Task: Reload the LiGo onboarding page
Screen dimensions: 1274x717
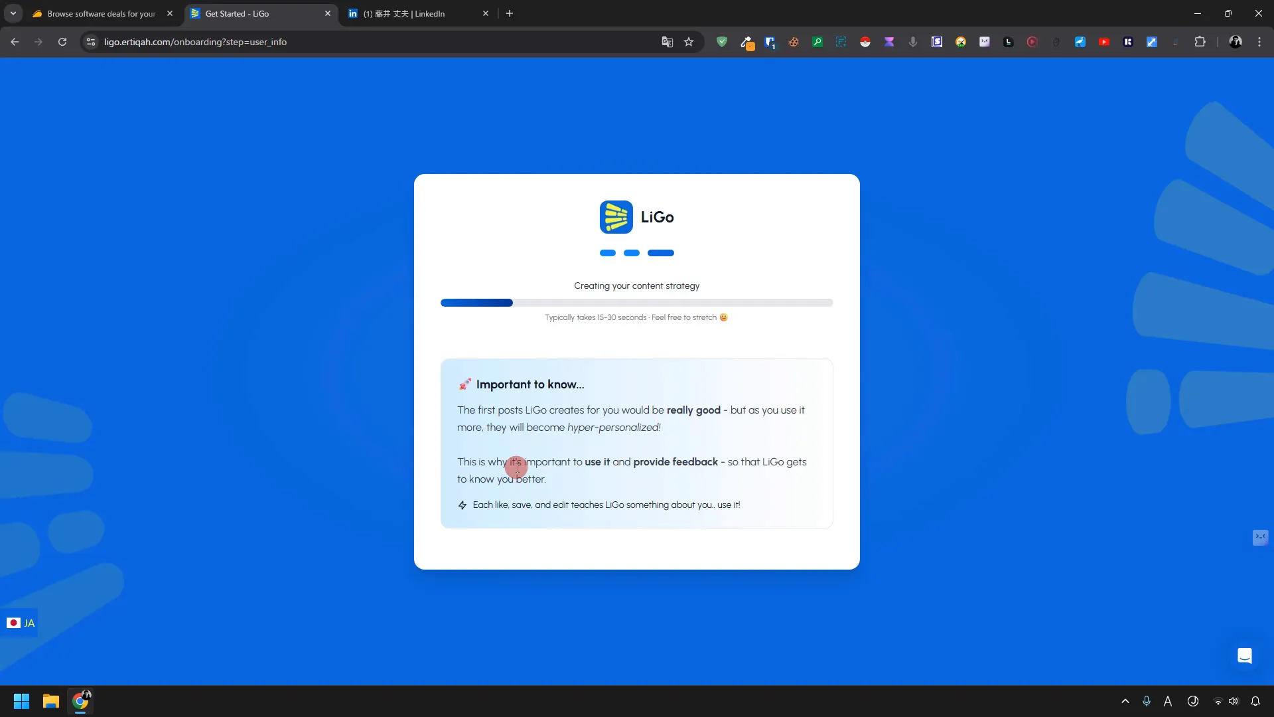Action: point(62,42)
